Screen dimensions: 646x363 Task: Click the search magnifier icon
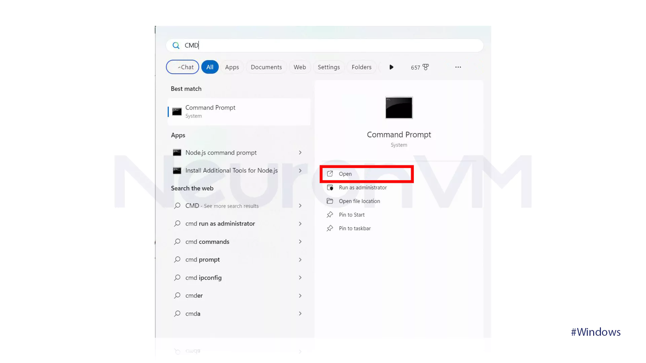point(176,45)
